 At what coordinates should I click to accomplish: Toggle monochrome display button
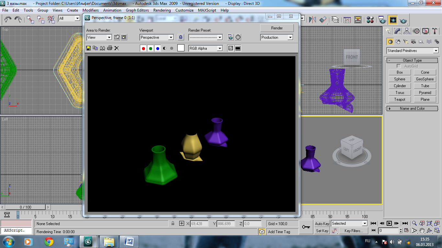point(171,48)
